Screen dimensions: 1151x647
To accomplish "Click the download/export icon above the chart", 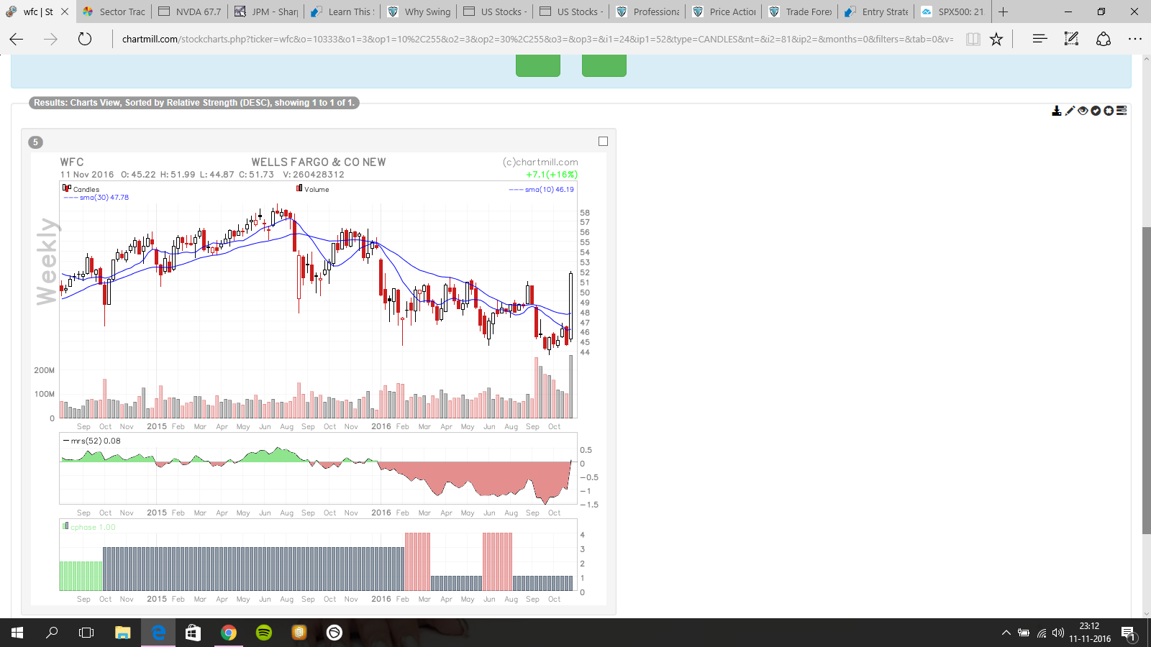I will point(1056,111).
